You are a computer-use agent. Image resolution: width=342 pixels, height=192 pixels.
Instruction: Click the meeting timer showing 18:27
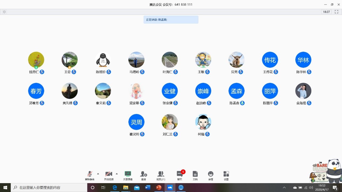326,12
